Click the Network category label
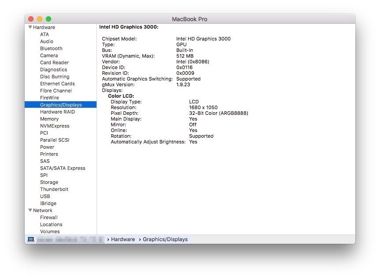 coord(42,210)
